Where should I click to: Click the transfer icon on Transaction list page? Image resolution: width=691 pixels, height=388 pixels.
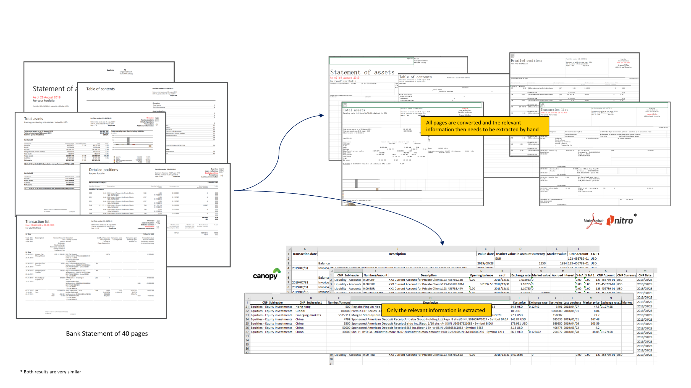coord(158,222)
